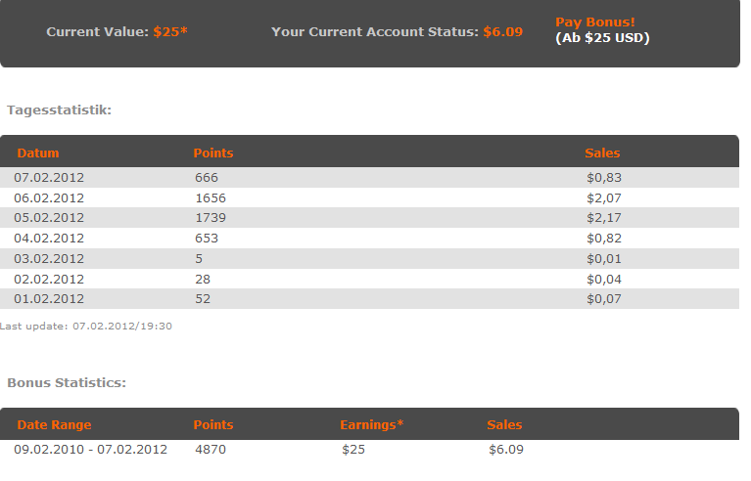This screenshot has width=751, height=481.
Task: Click the account status amount $6.09
Action: [502, 31]
